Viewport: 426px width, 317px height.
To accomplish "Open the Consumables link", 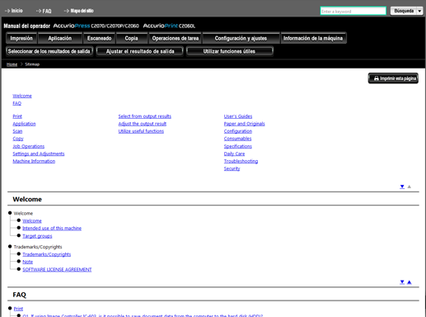I will tap(237, 139).
